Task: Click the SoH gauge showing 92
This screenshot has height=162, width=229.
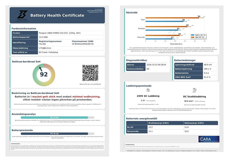Action: pyautogui.click(x=44, y=75)
